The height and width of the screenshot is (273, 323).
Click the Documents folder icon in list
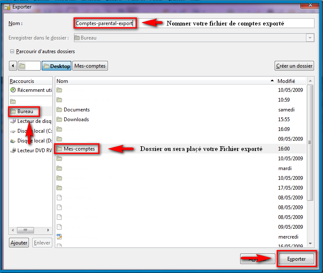coord(59,110)
